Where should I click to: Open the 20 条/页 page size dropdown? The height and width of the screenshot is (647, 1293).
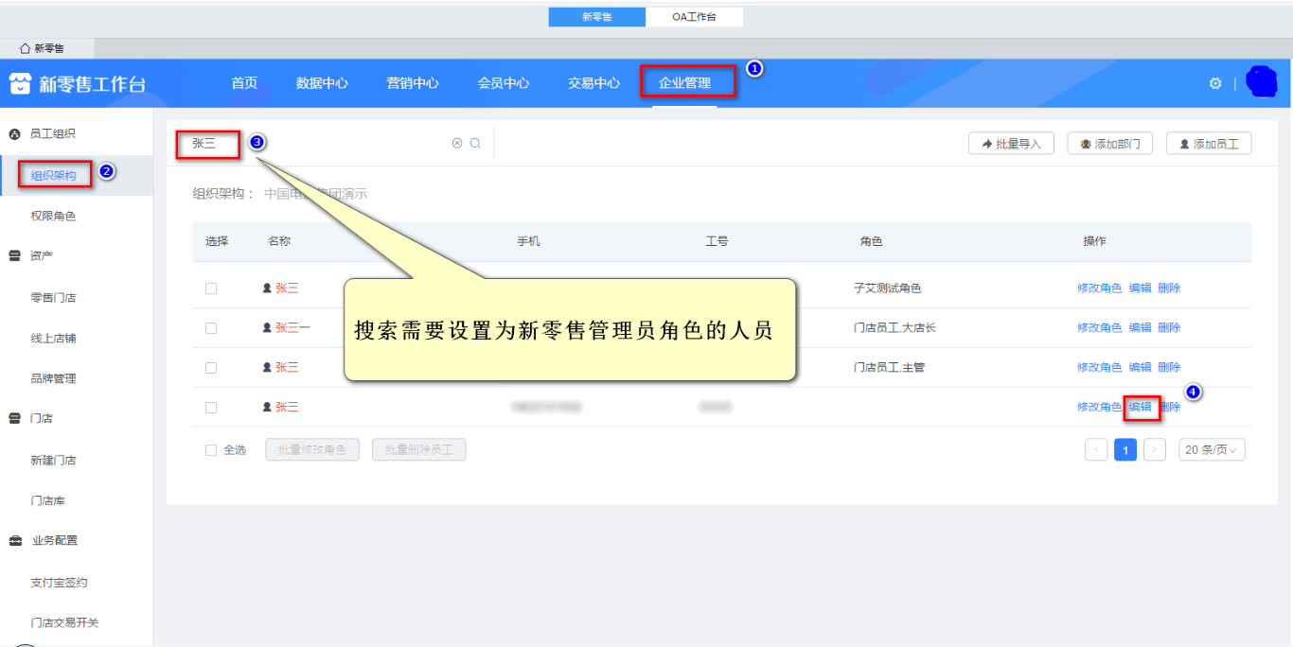coord(1212,450)
